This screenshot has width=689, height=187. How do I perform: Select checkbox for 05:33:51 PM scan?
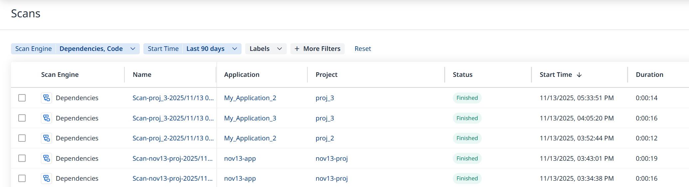[22, 98]
